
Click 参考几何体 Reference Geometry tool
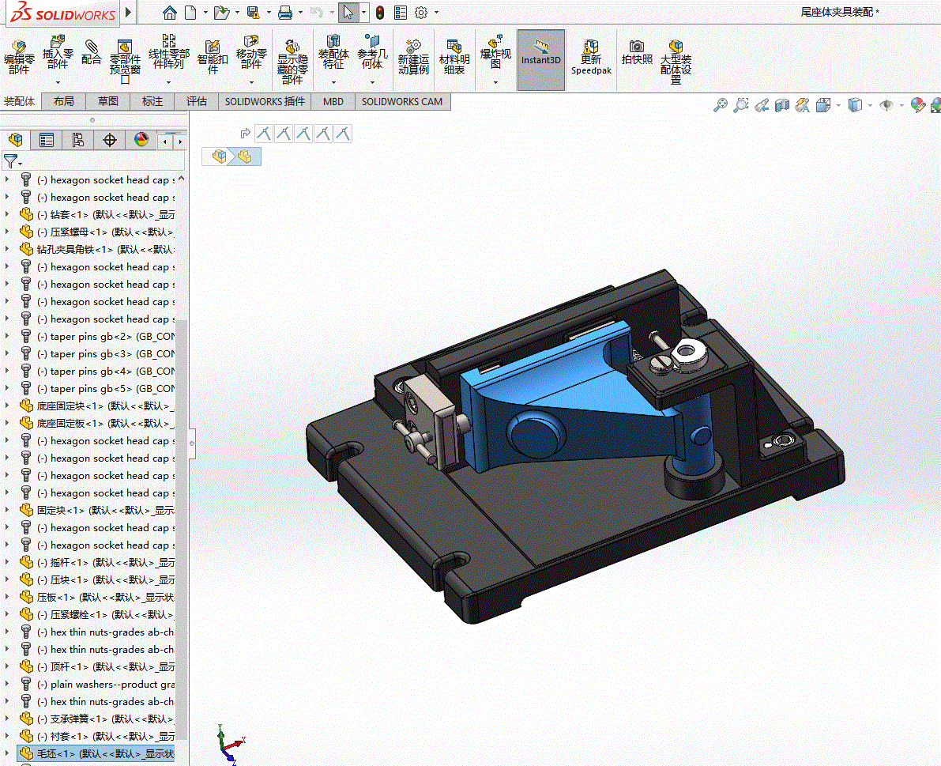372,52
